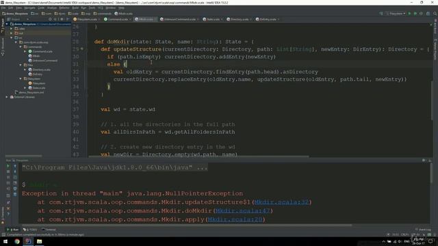438x246 pixels.
Task: Run the Filesystem configuration with green arrow
Action: coord(409,14)
